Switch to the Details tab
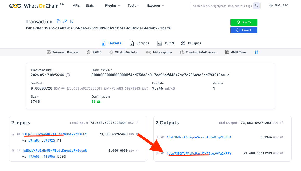The height and width of the screenshot is (171, 301). tap(111, 43)
